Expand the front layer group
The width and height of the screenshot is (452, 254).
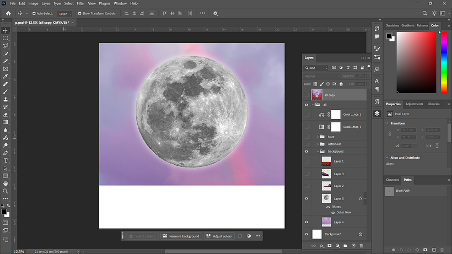pyautogui.click(x=318, y=137)
